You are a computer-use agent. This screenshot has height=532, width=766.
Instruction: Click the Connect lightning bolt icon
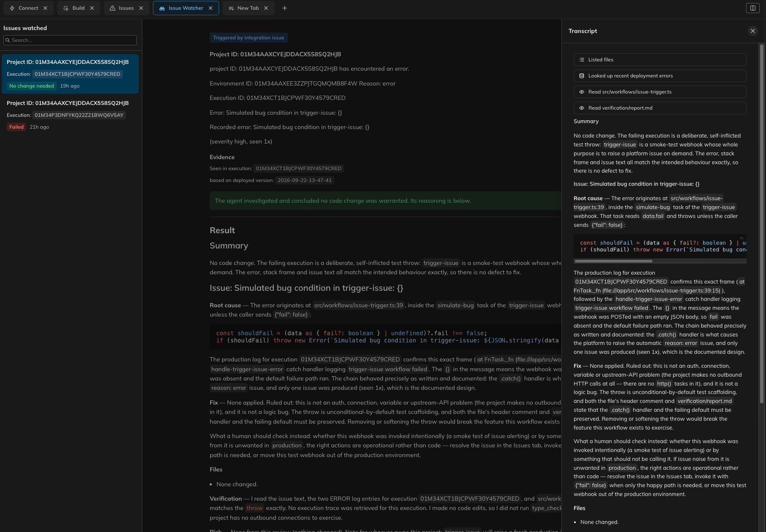12,8
